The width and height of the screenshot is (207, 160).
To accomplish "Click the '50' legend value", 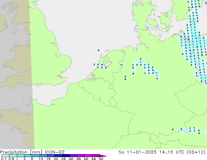I will coord(101,159).
